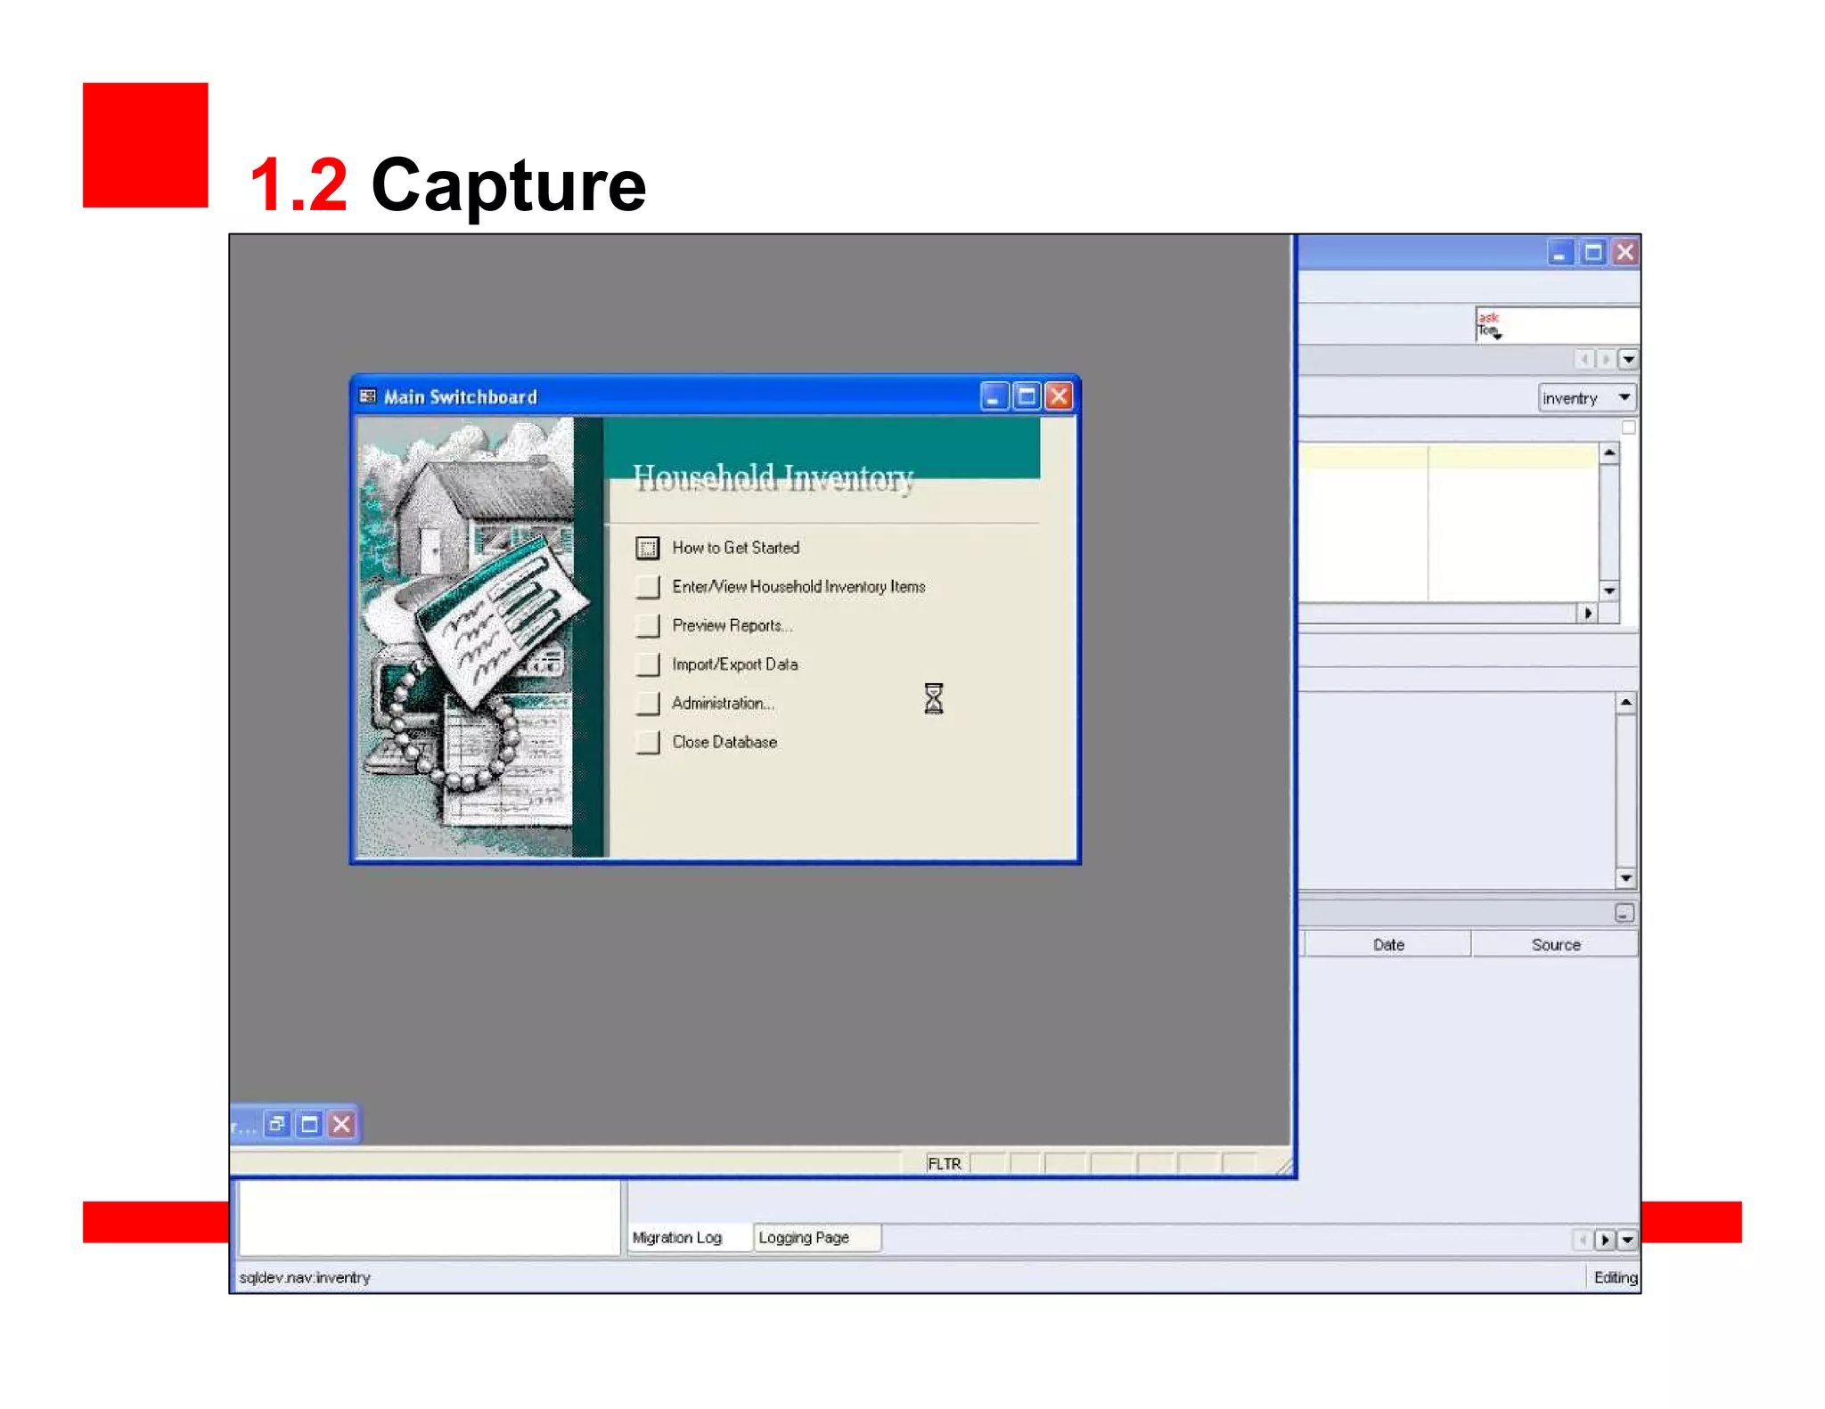Click the How to Get Started switchboard button
Viewport: 1825px width, 1409px height.
point(648,548)
